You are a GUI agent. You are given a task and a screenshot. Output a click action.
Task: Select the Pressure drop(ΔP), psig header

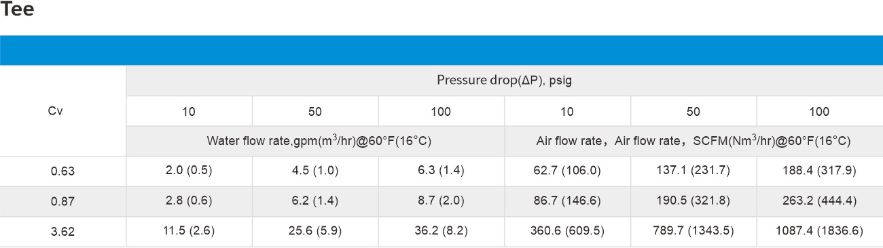[504, 81]
